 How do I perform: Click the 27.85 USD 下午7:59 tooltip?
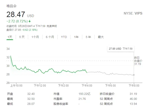coord(121,49)
